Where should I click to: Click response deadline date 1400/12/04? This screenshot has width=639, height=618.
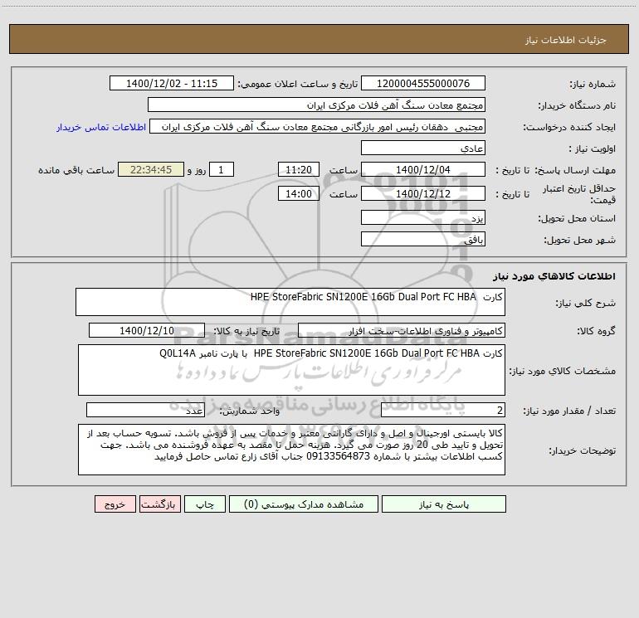(423, 169)
